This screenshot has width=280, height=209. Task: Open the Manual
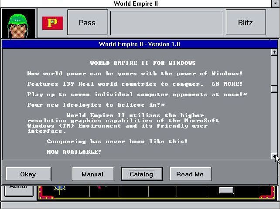(93, 174)
